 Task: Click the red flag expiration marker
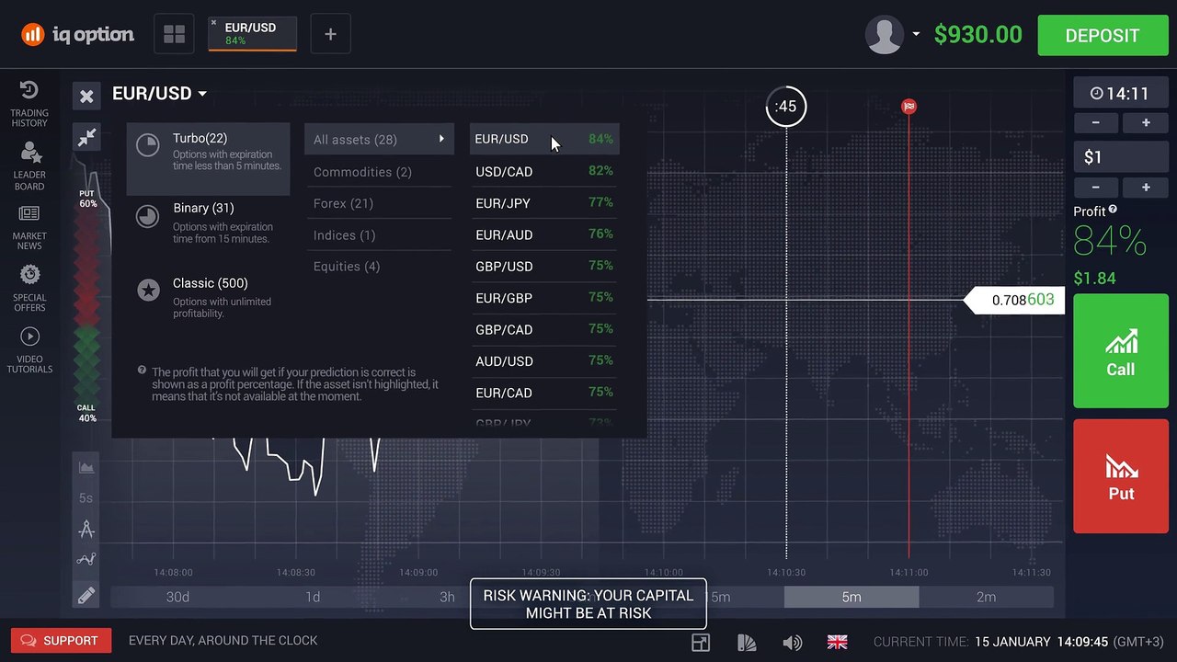(x=908, y=107)
